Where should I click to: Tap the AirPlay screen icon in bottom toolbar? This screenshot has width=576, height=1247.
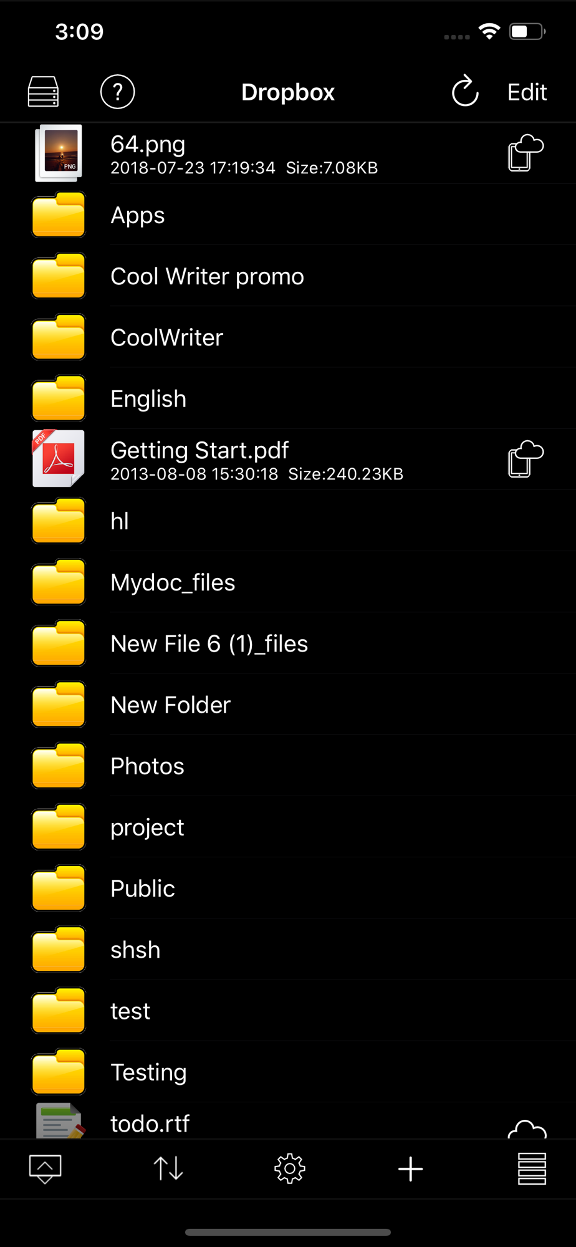pos(45,1168)
